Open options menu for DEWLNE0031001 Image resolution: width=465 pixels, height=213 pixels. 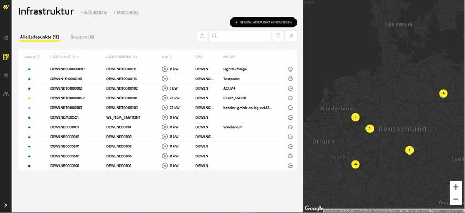click(290, 127)
